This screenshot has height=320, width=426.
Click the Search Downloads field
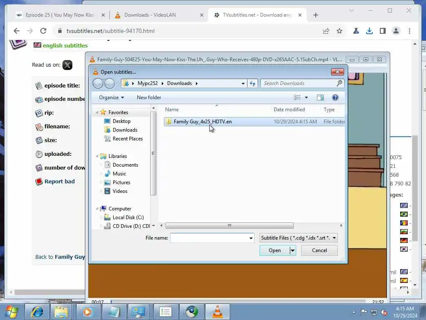[302, 83]
